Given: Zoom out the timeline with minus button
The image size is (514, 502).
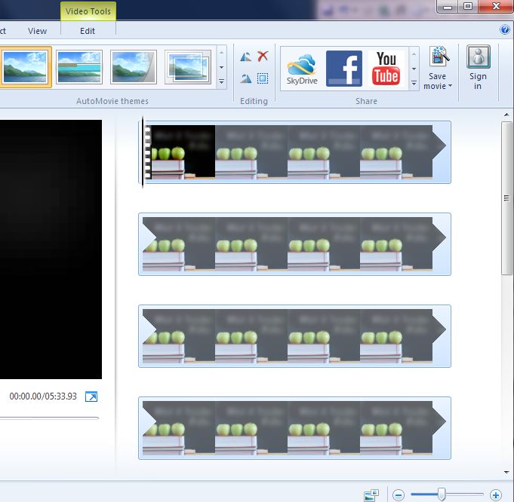Looking at the screenshot, I should tap(399, 495).
